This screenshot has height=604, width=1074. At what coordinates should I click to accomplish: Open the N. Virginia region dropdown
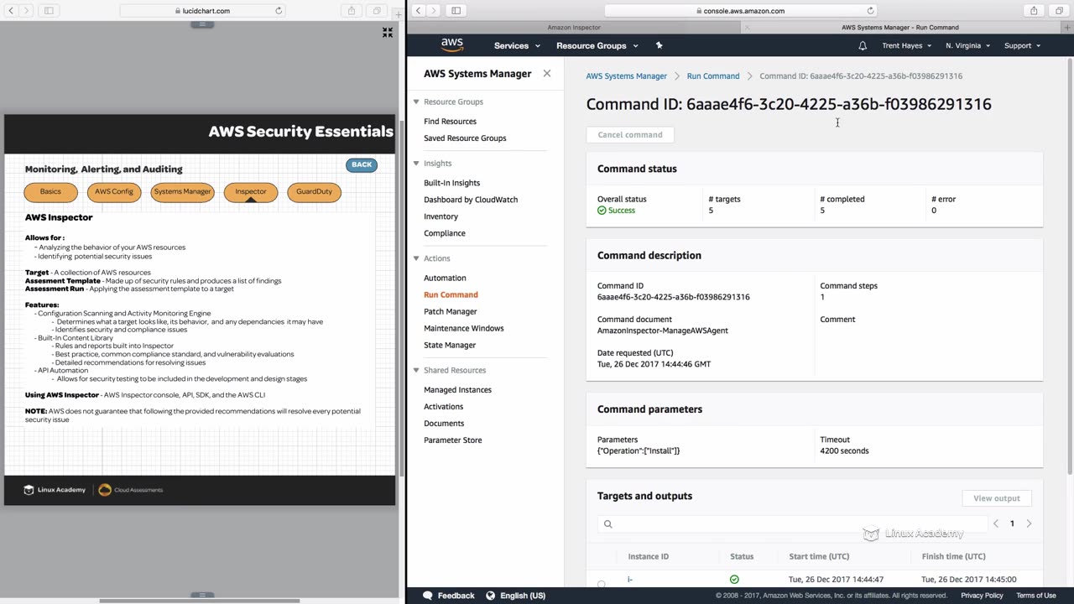(x=967, y=45)
